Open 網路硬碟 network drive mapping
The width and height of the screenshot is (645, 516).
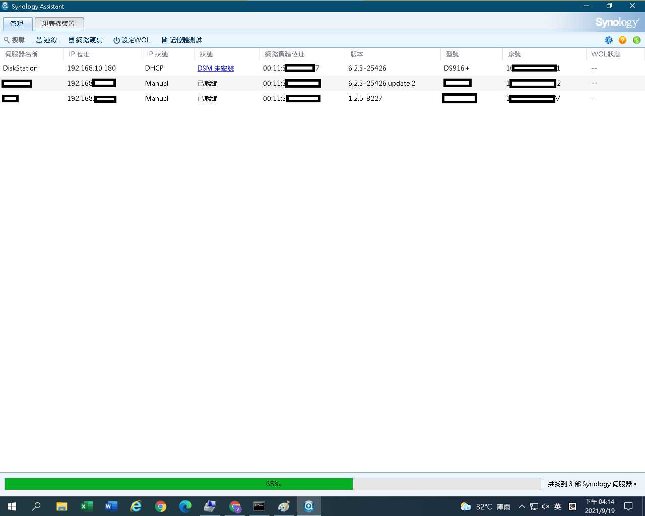[x=85, y=40]
